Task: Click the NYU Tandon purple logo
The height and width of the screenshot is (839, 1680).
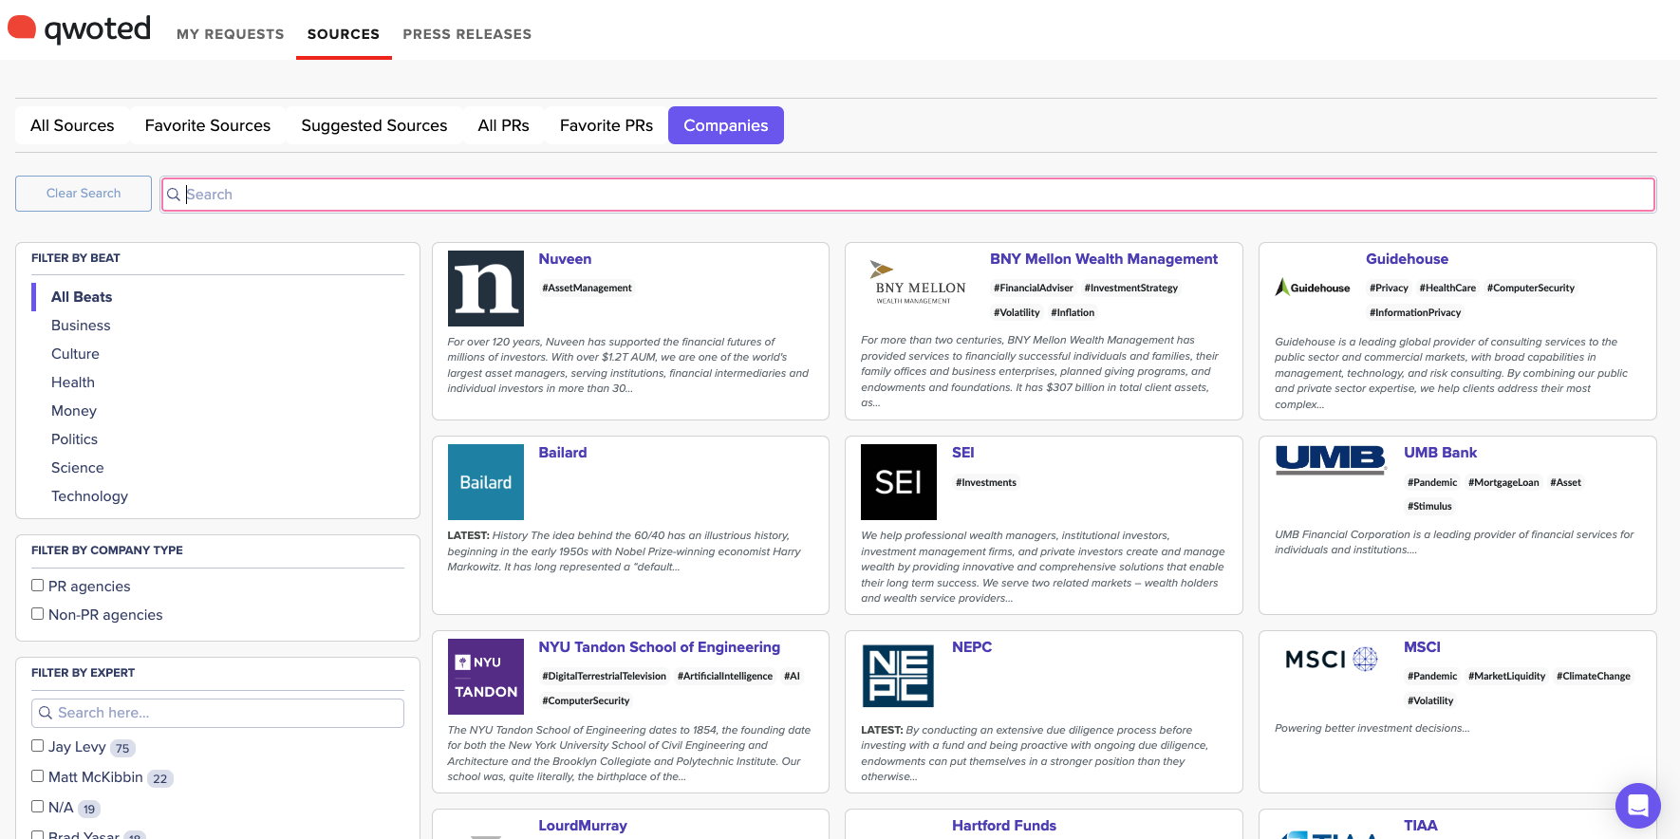Action: click(x=485, y=677)
